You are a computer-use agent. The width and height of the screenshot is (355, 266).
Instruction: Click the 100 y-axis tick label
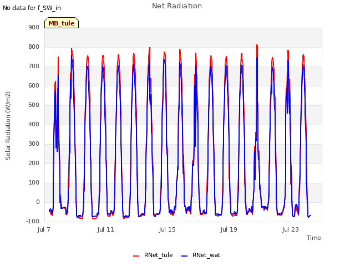34,182
